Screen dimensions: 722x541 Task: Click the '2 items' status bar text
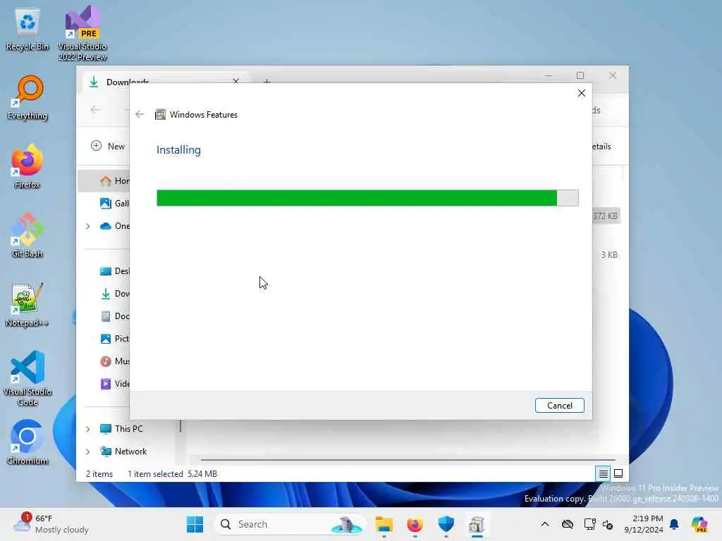(x=99, y=474)
